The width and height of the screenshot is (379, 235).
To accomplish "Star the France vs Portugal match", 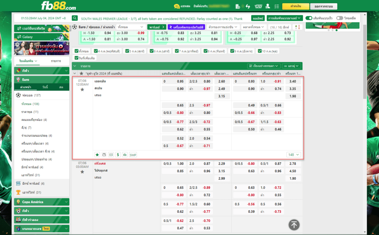I will coord(82,172).
